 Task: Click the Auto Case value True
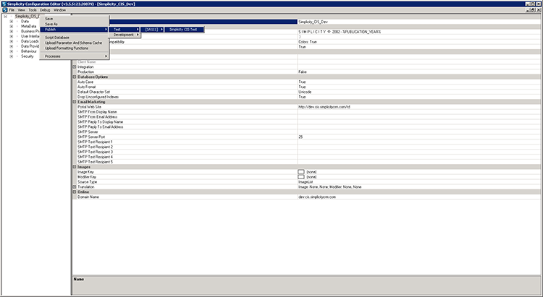point(302,82)
